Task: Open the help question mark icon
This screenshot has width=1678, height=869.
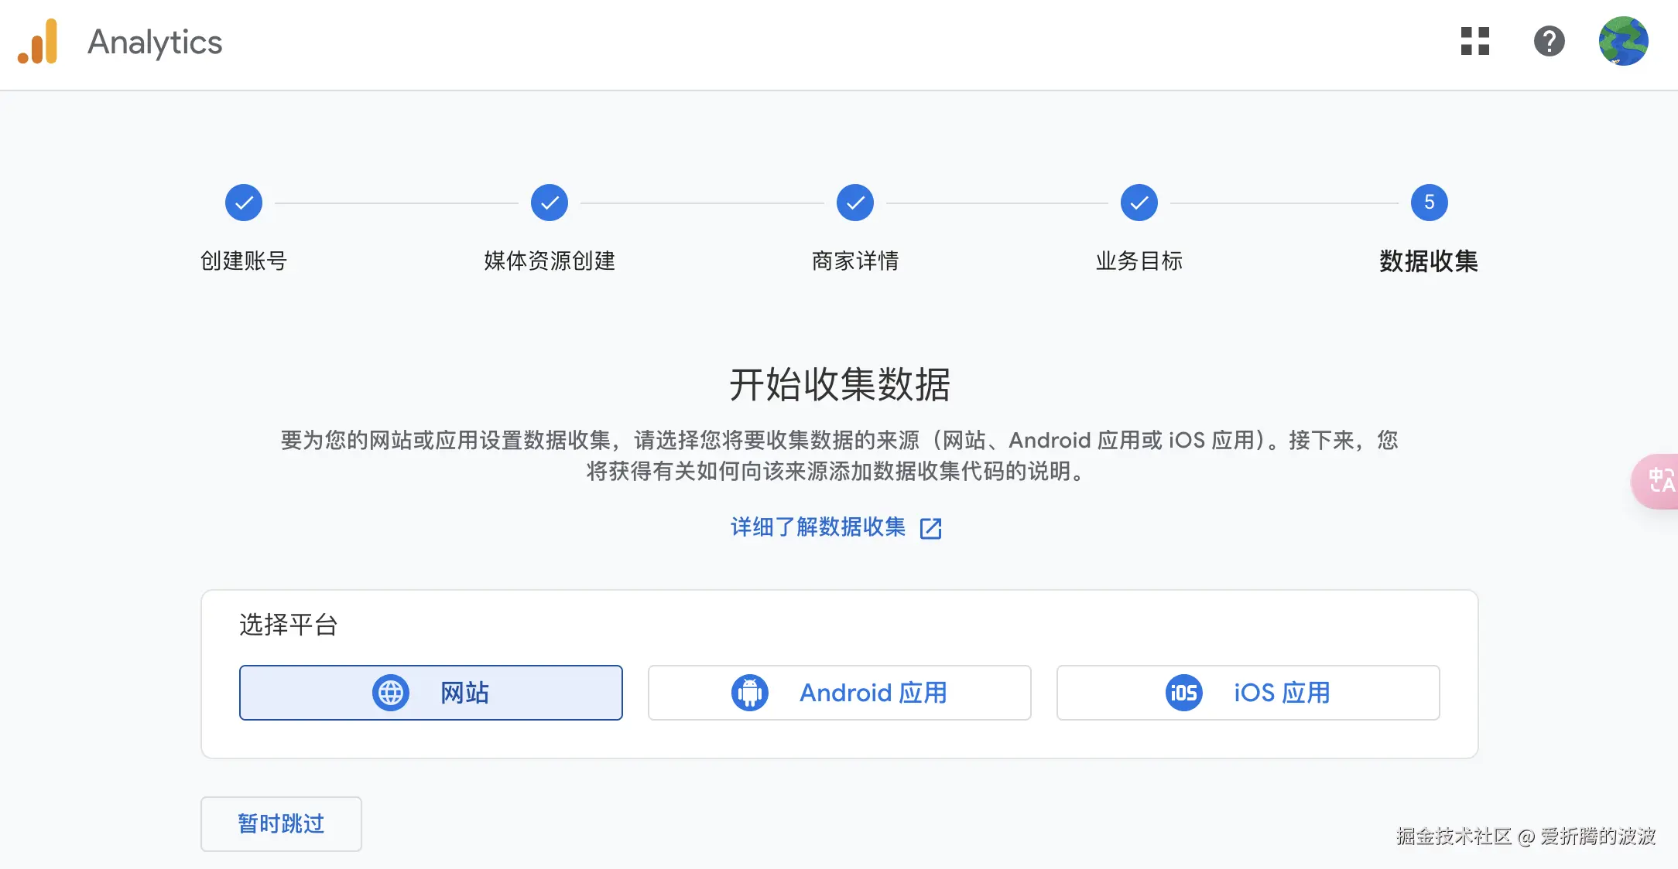Action: coord(1550,42)
